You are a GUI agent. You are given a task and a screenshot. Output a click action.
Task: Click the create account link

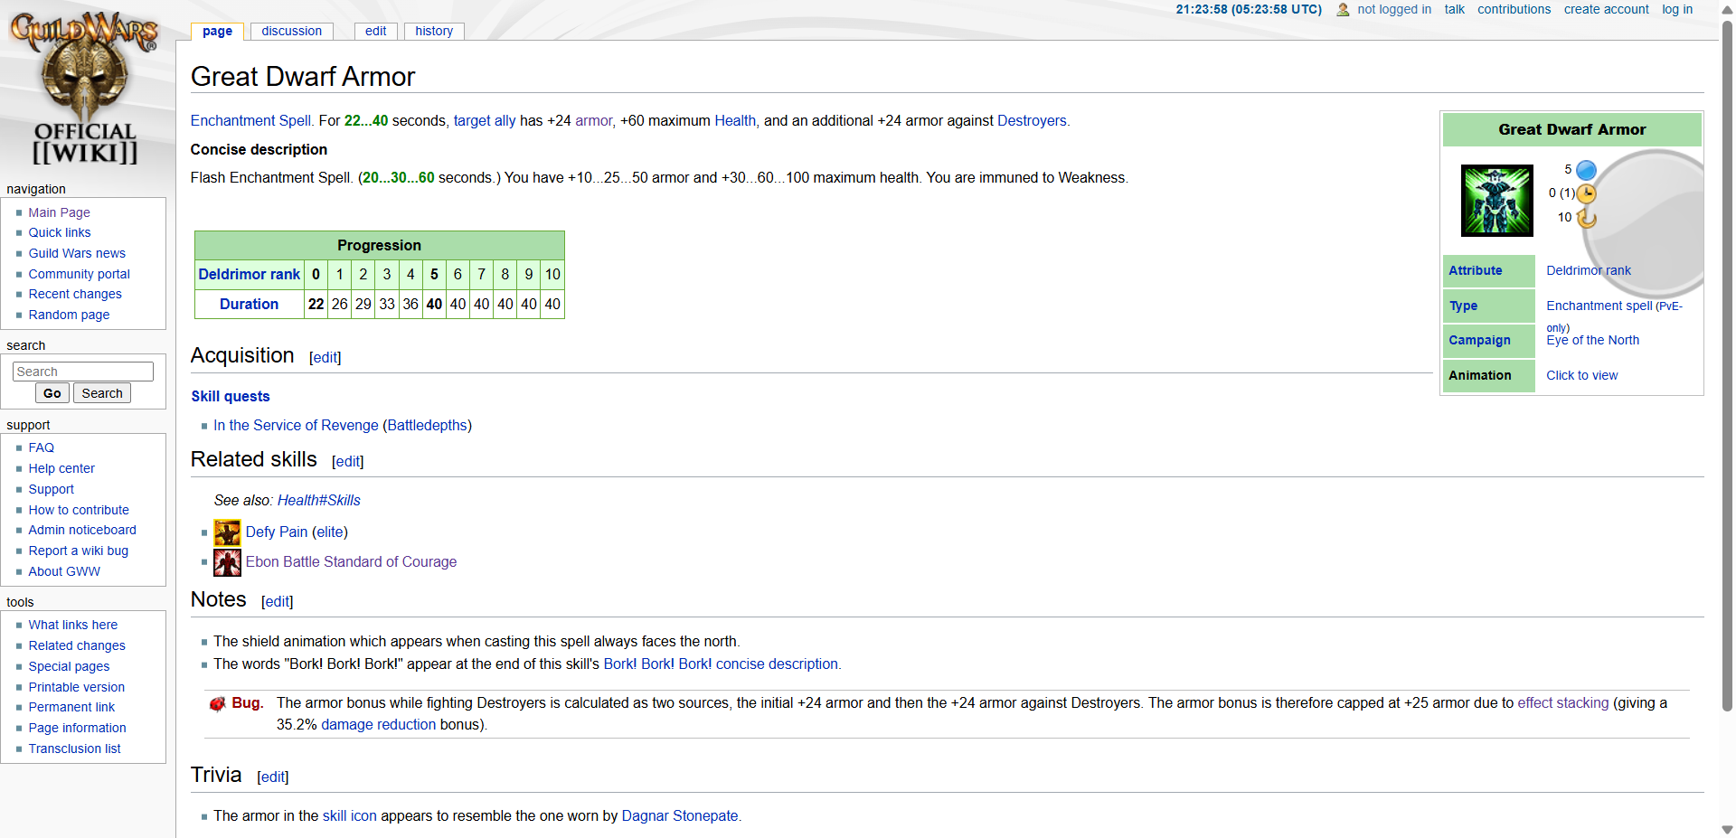[x=1606, y=9]
